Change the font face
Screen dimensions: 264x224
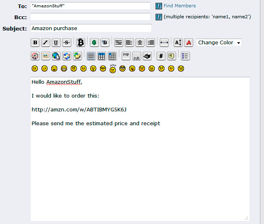coord(188,42)
